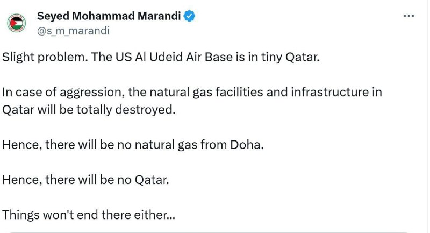Image resolution: width=430 pixels, height=233 pixels.
Task: Click the line "Qatar will be totally destroyed."
Action: pos(89,110)
